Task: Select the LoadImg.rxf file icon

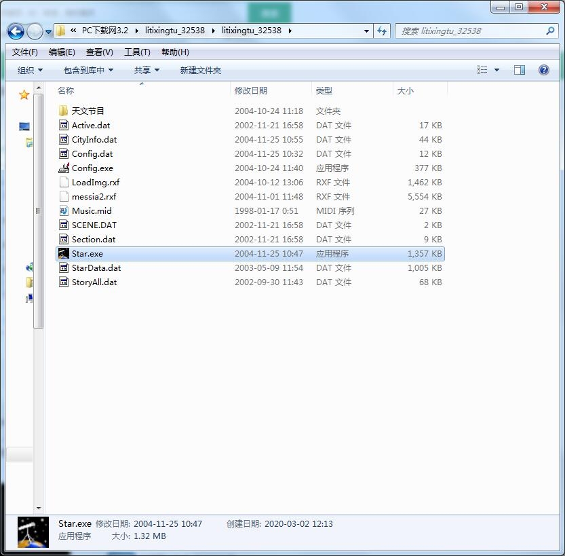Action: coord(64,182)
